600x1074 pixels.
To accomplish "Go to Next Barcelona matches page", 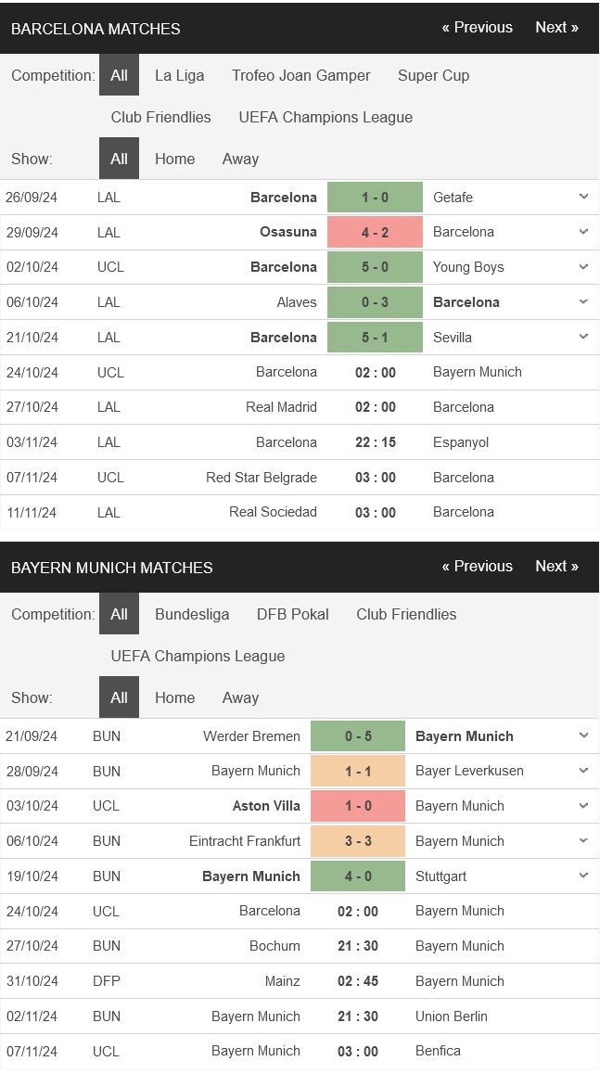I will pos(556,28).
